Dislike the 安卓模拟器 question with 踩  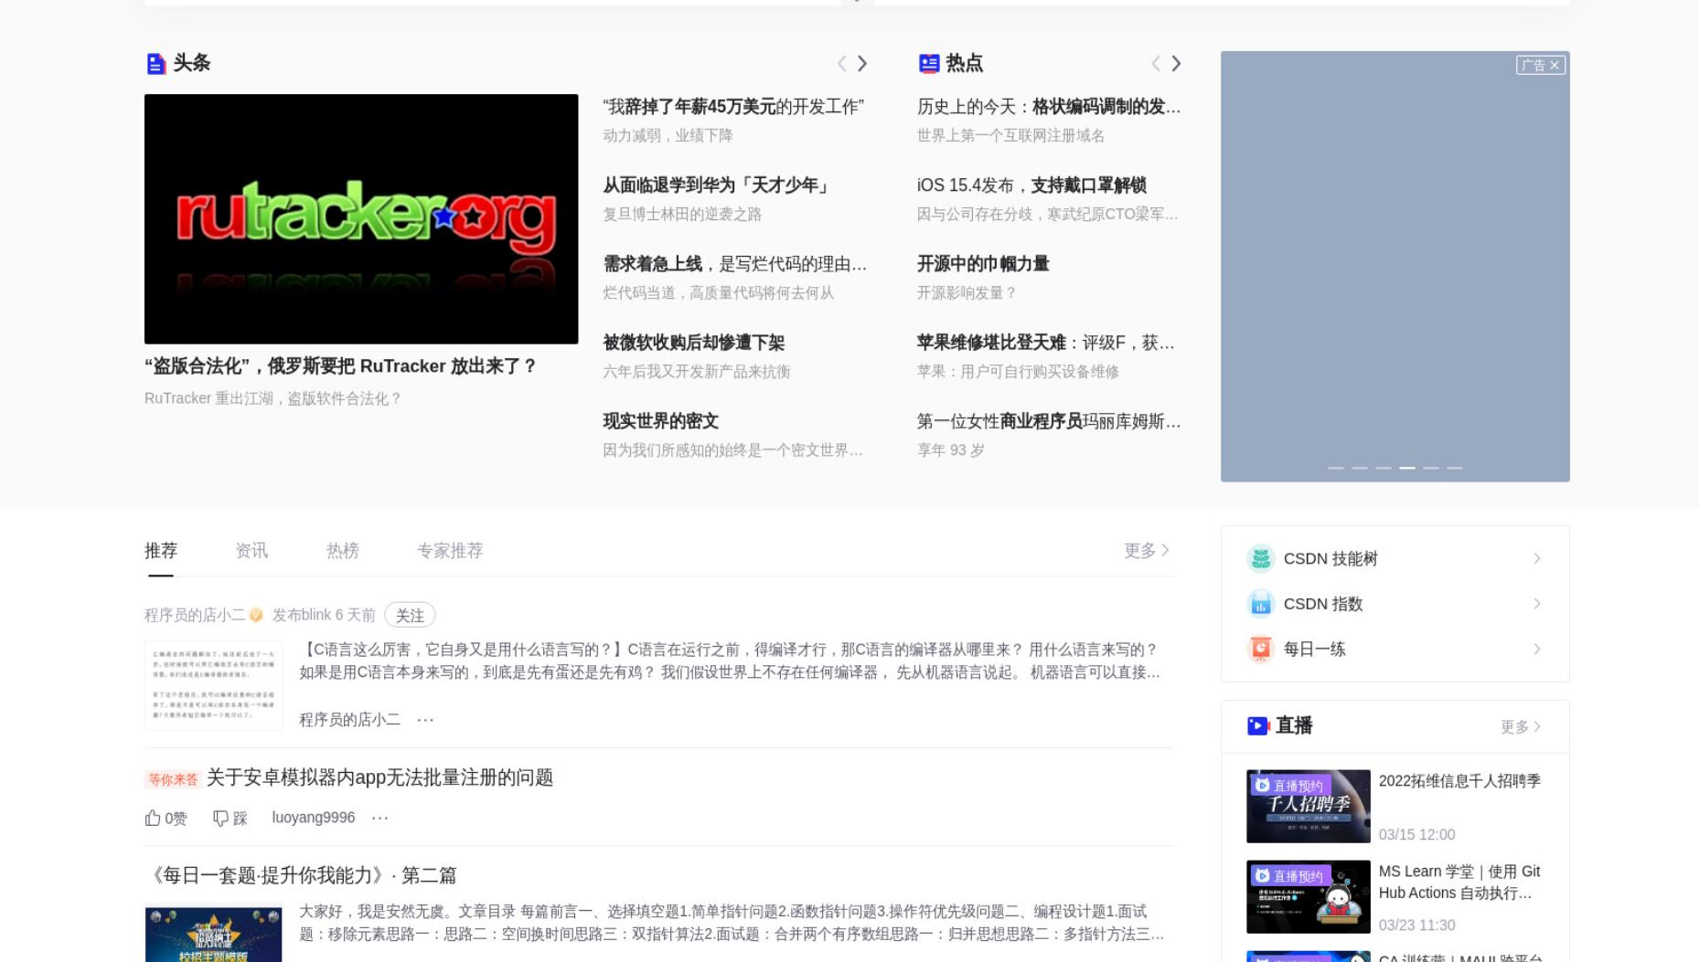pyautogui.click(x=230, y=818)
